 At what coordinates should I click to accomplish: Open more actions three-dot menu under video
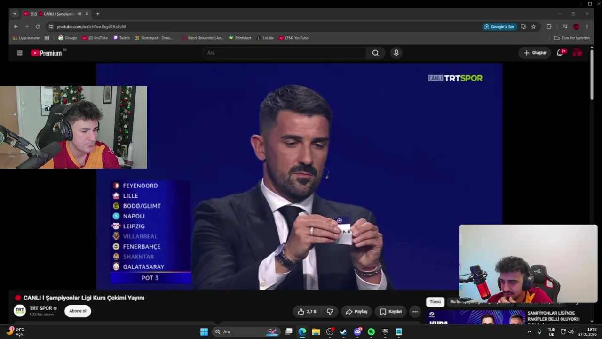click(x=415, y=311)
